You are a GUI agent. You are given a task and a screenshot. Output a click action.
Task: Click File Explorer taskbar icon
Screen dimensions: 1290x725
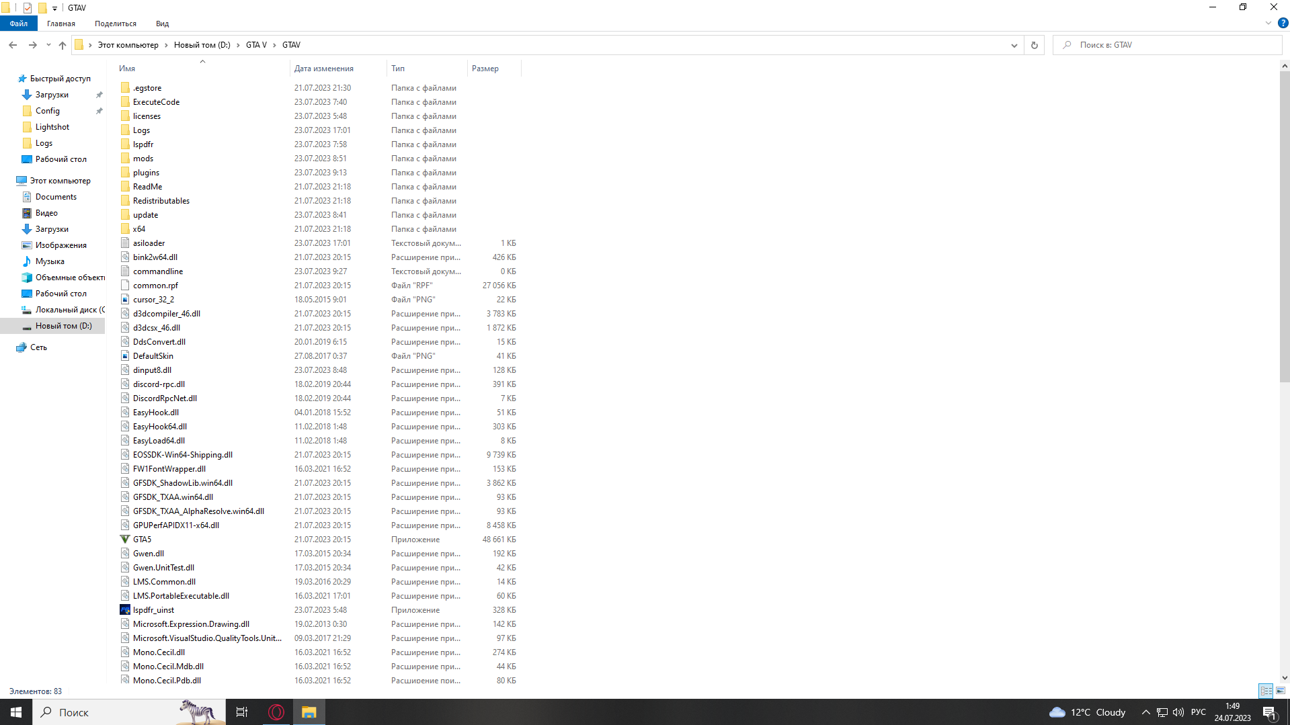tap(309, 712)
